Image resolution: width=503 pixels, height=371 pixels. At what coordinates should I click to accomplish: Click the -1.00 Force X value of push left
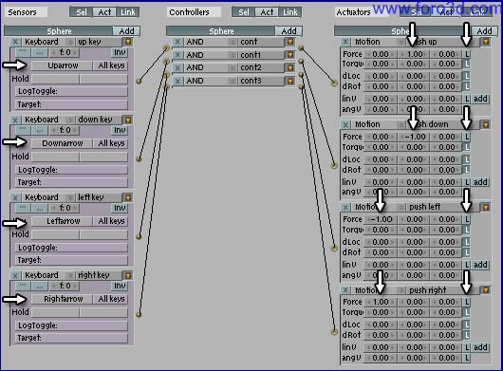[381, 219]
